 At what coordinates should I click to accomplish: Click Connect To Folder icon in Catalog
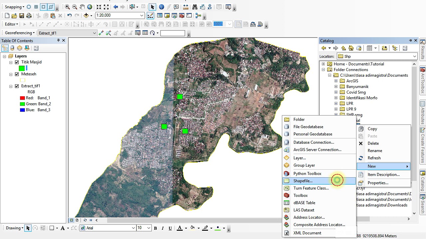point(384,48)
